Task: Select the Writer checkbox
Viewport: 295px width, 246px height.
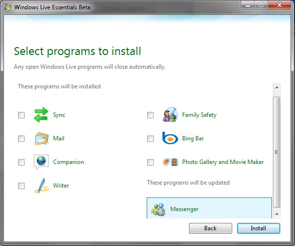Action: point(21,186)
